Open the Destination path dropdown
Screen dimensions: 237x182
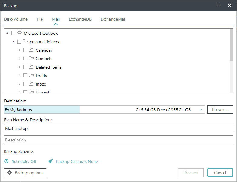tap(201, 110)
